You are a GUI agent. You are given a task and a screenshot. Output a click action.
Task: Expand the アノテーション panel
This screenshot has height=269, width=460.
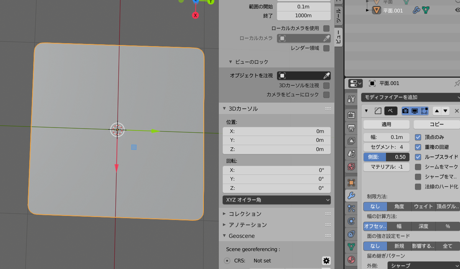tap(224, 225)
